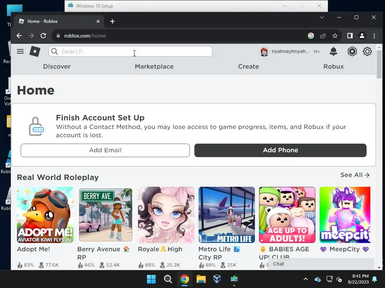Open the MeepCity game thumbnail

[345, 215]
